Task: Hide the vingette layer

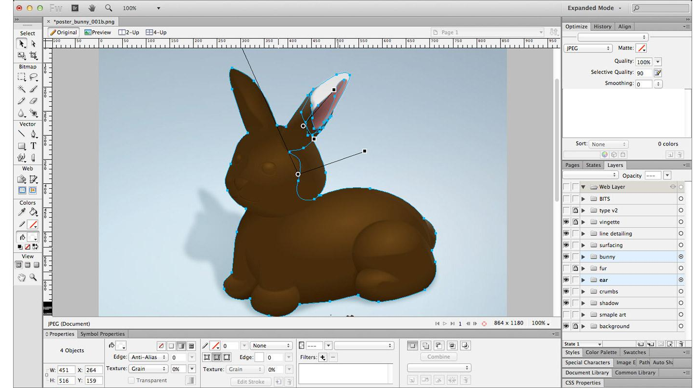Action: click(567, 222)
